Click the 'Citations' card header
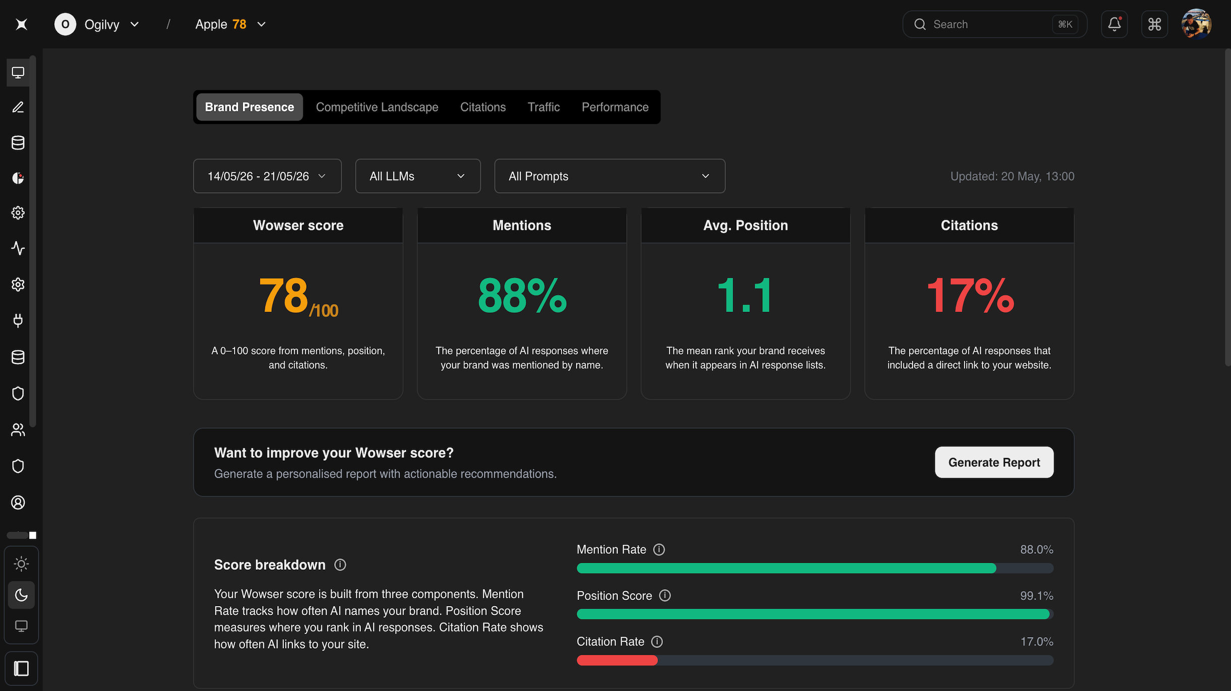The image size is (1231, 691). (x=969, y=225)
